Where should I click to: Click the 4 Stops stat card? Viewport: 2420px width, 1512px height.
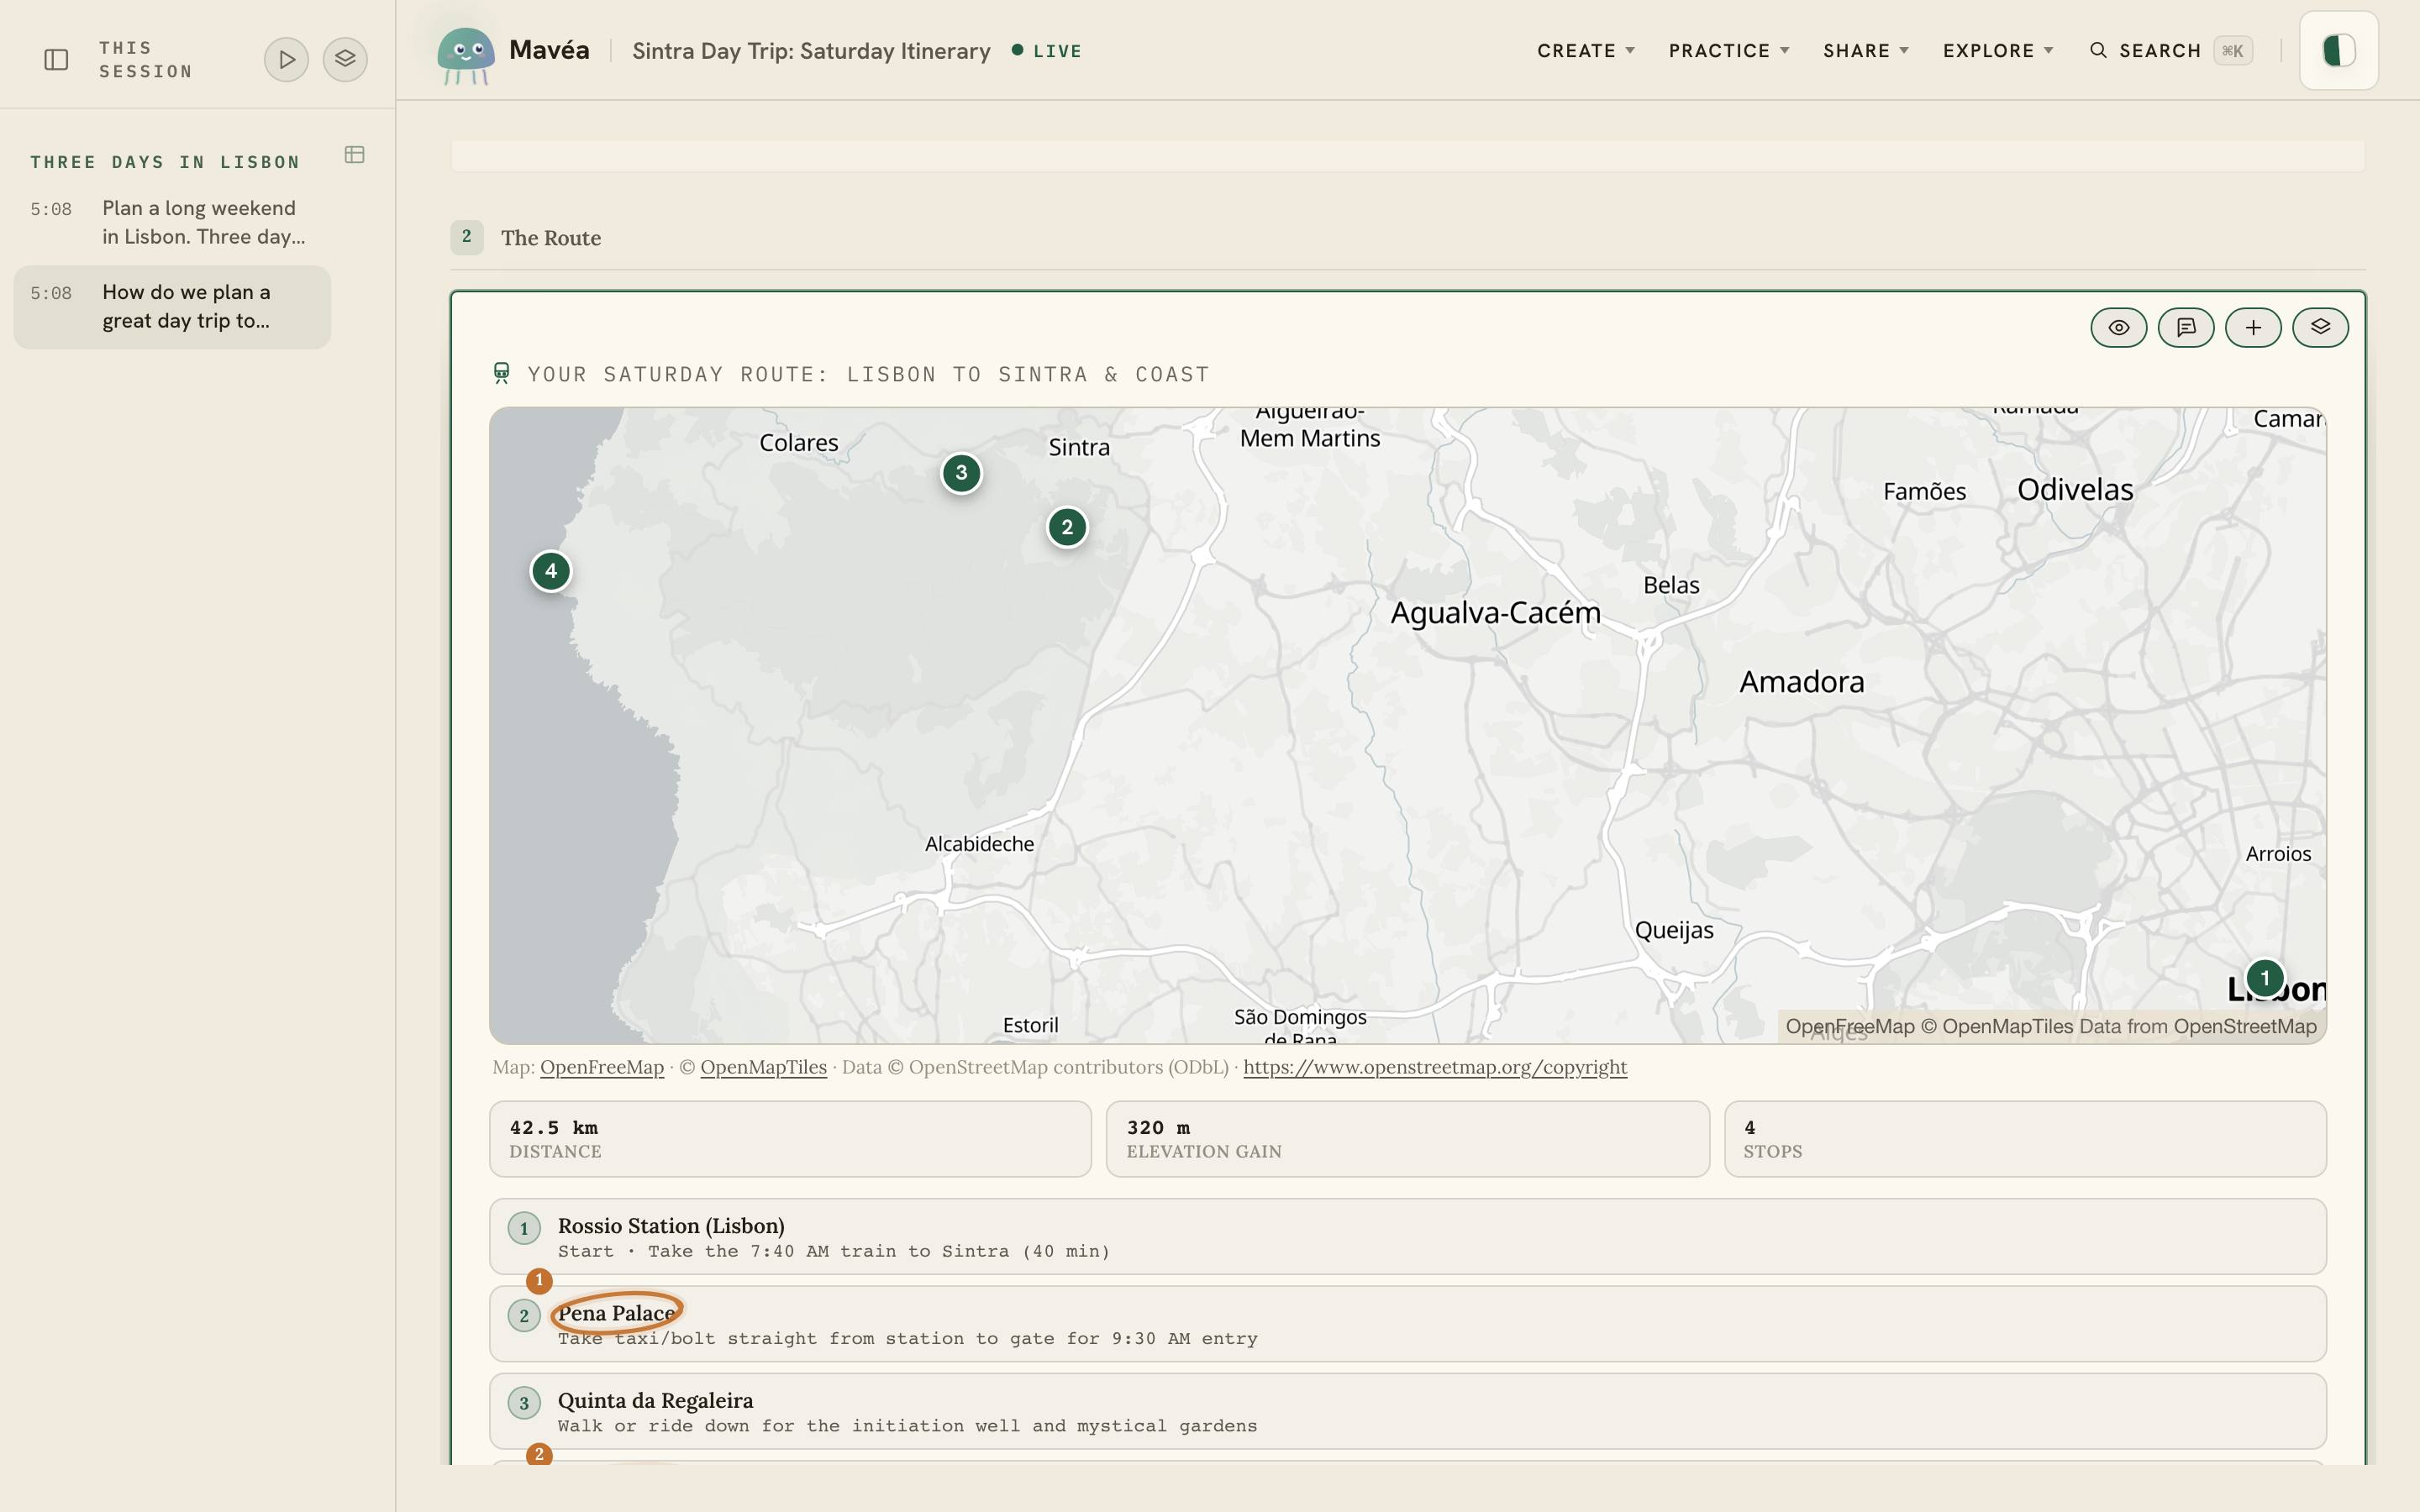point(2025,1139)
